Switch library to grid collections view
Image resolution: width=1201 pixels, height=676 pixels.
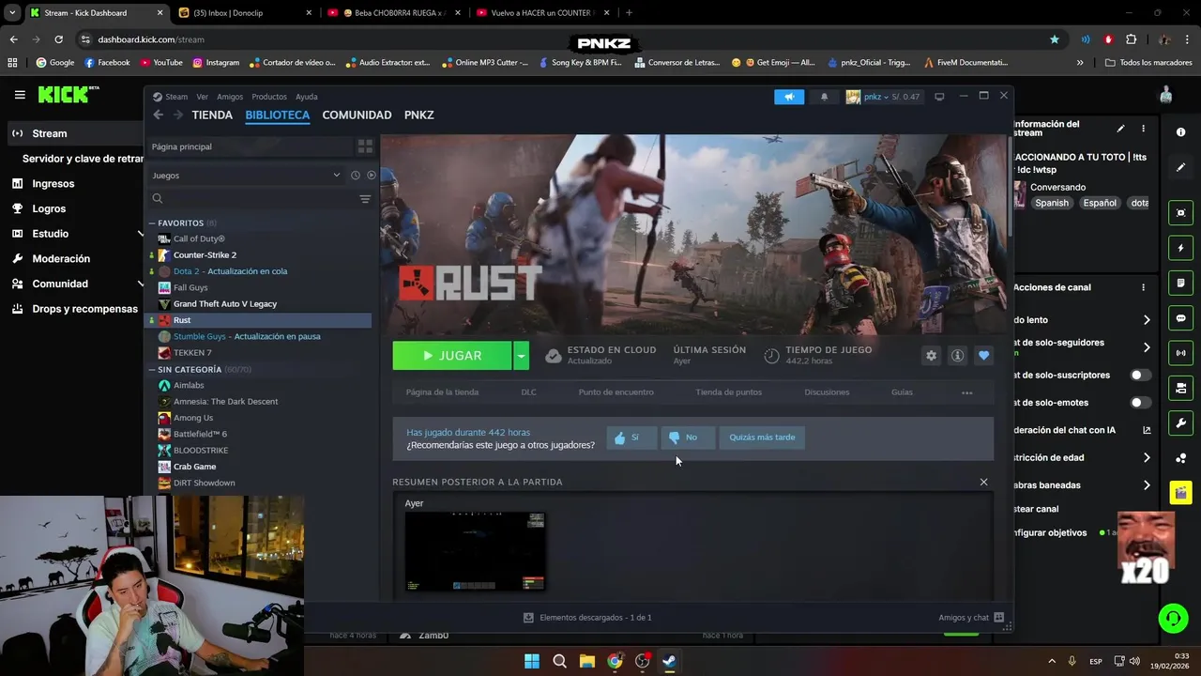[x=365, y=146]
